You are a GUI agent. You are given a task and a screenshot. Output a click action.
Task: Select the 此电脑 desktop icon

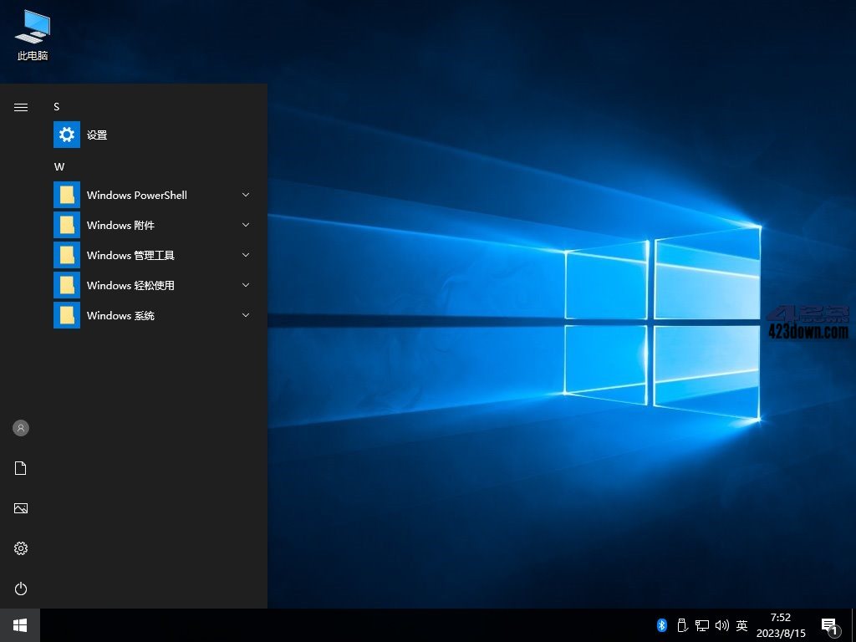coord(32,33)
